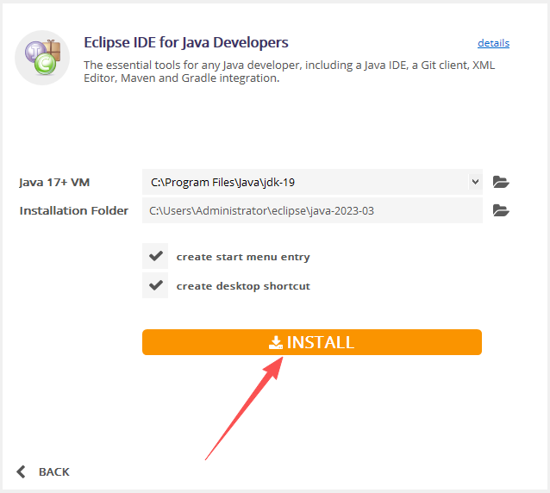
Task: Go back using the BACK text
Action: tap(54, 472)
